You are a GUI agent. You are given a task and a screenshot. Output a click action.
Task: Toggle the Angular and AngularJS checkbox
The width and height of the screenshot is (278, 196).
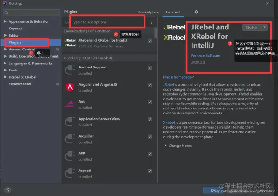pyautogui.click(x=150, y=85)
